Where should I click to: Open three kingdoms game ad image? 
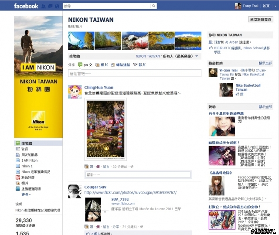[x=222, y=156]
